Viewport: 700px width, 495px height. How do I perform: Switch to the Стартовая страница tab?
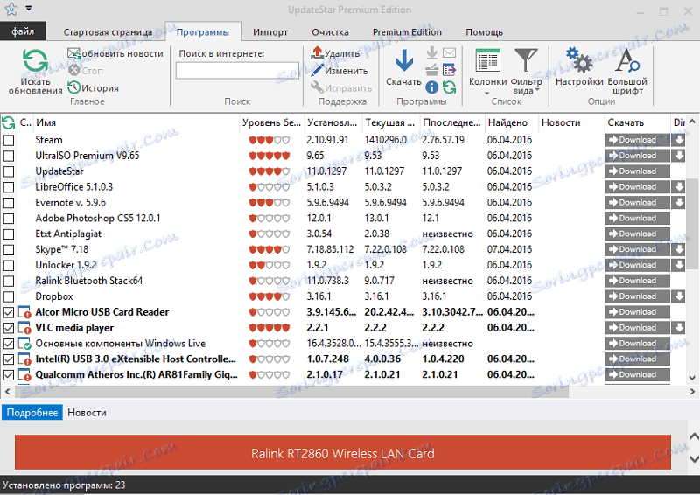(108, 32)
